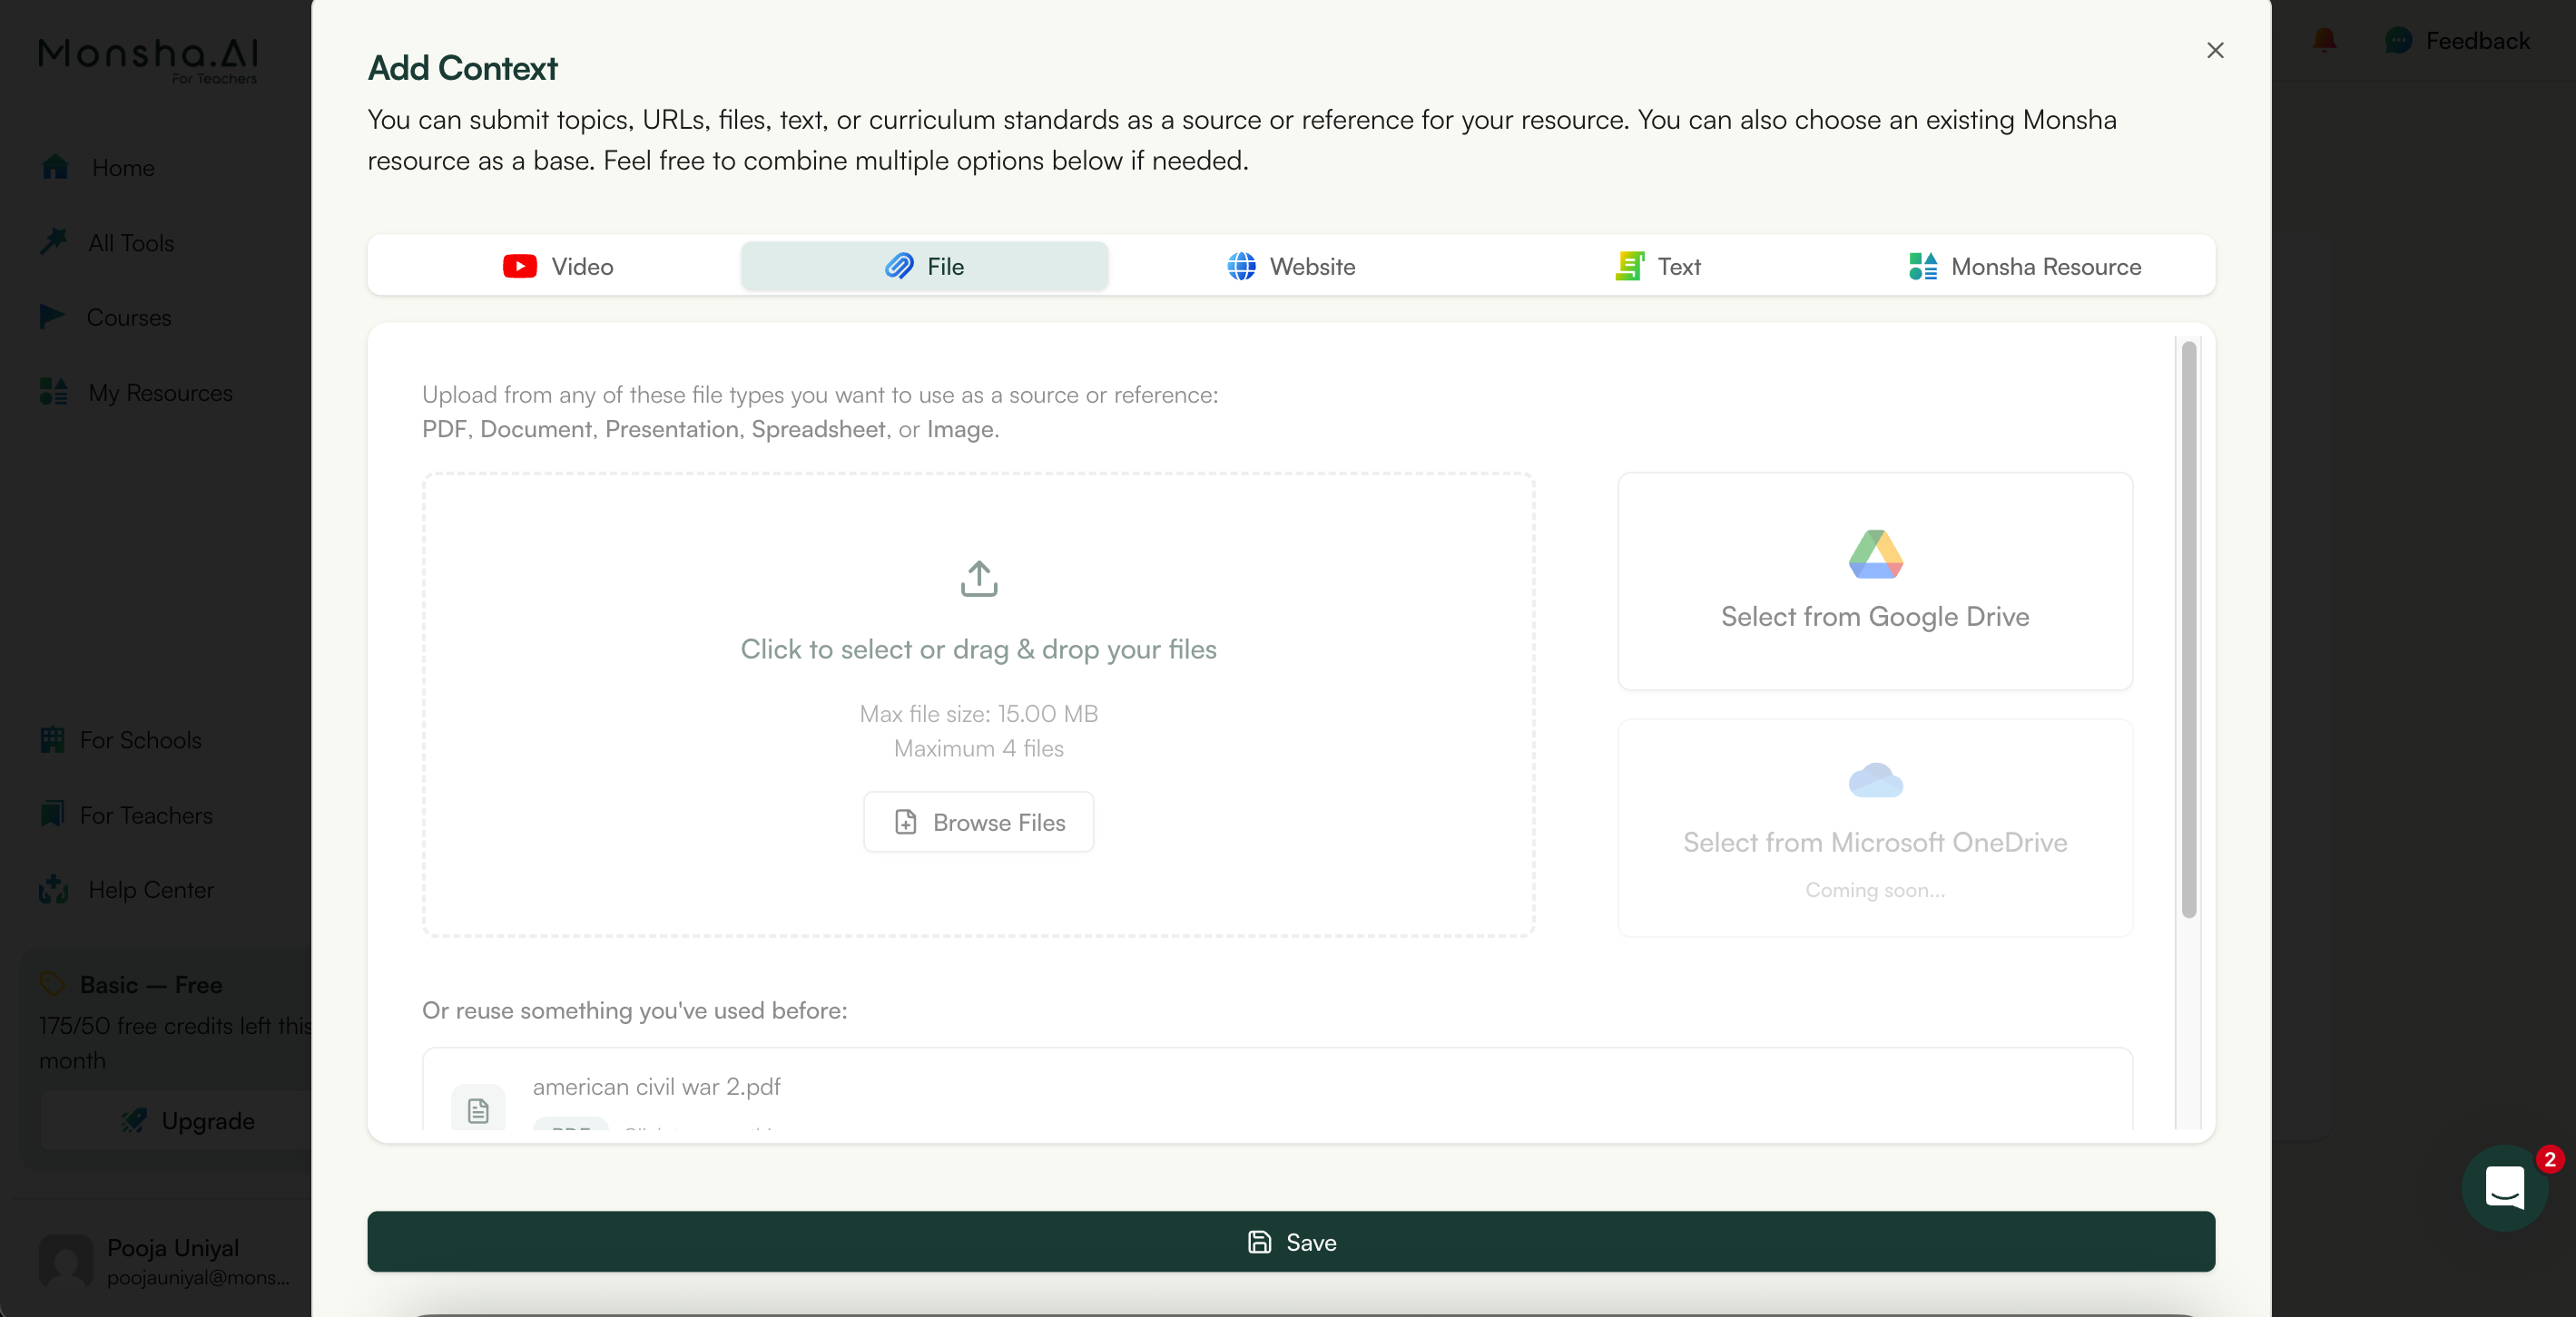Switch to the Website tab
2576x1317 pixels.
pos(1292,266)
